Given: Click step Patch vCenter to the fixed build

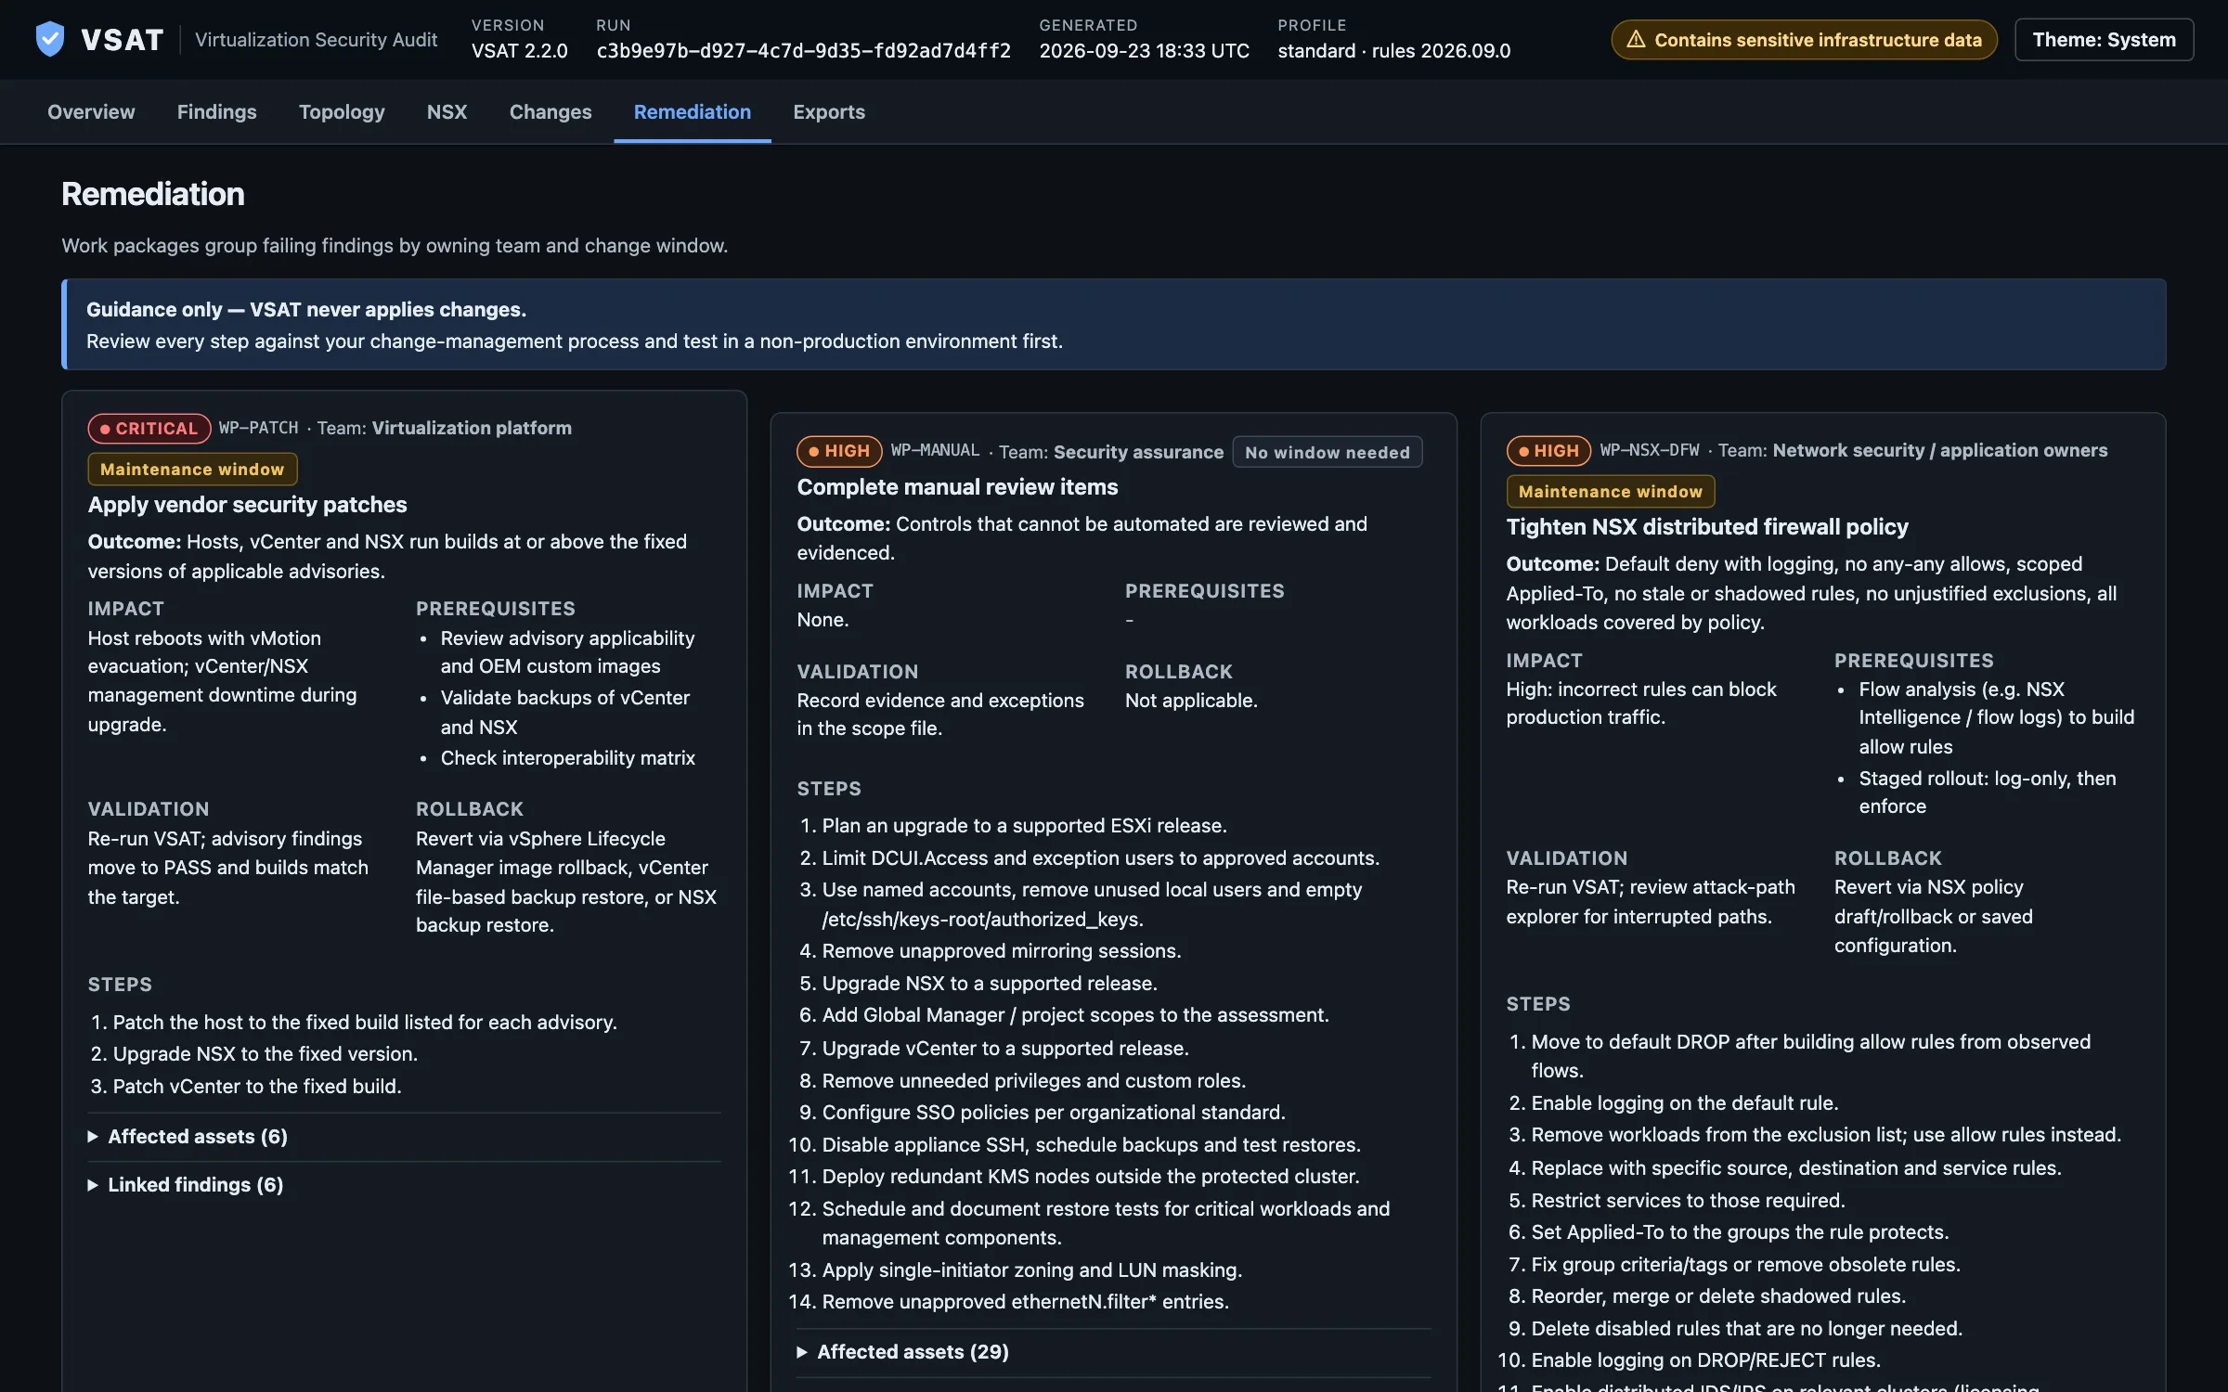Looking at the screenshot, I should click(257, 1087).
